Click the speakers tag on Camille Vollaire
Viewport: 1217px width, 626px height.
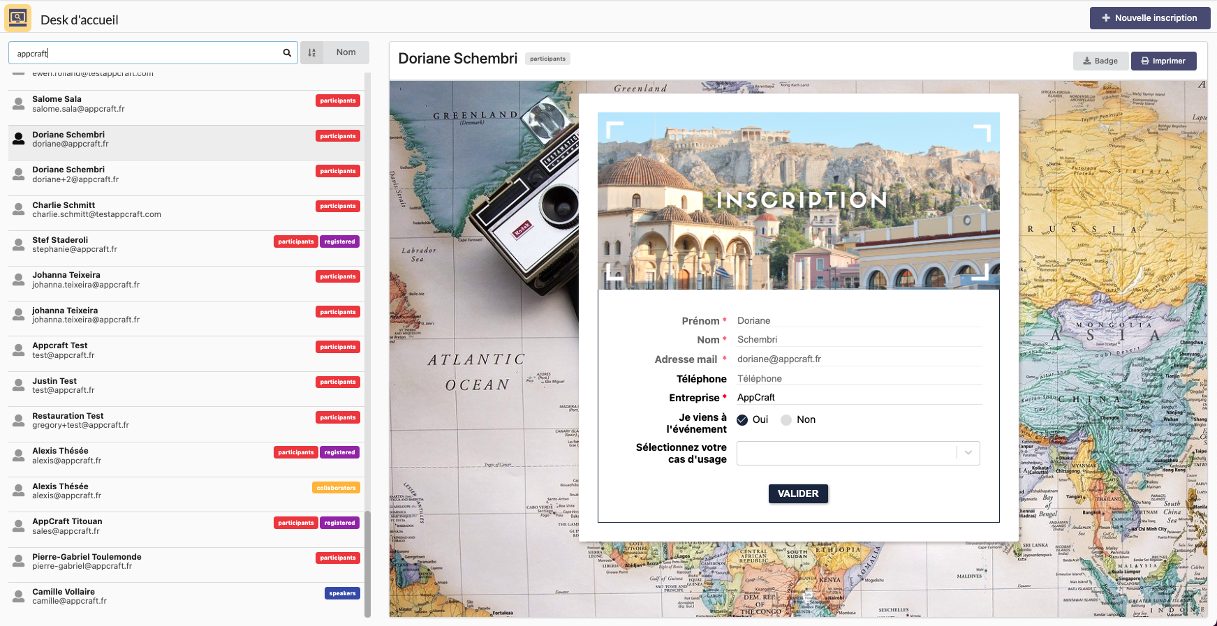click(342, 593)
